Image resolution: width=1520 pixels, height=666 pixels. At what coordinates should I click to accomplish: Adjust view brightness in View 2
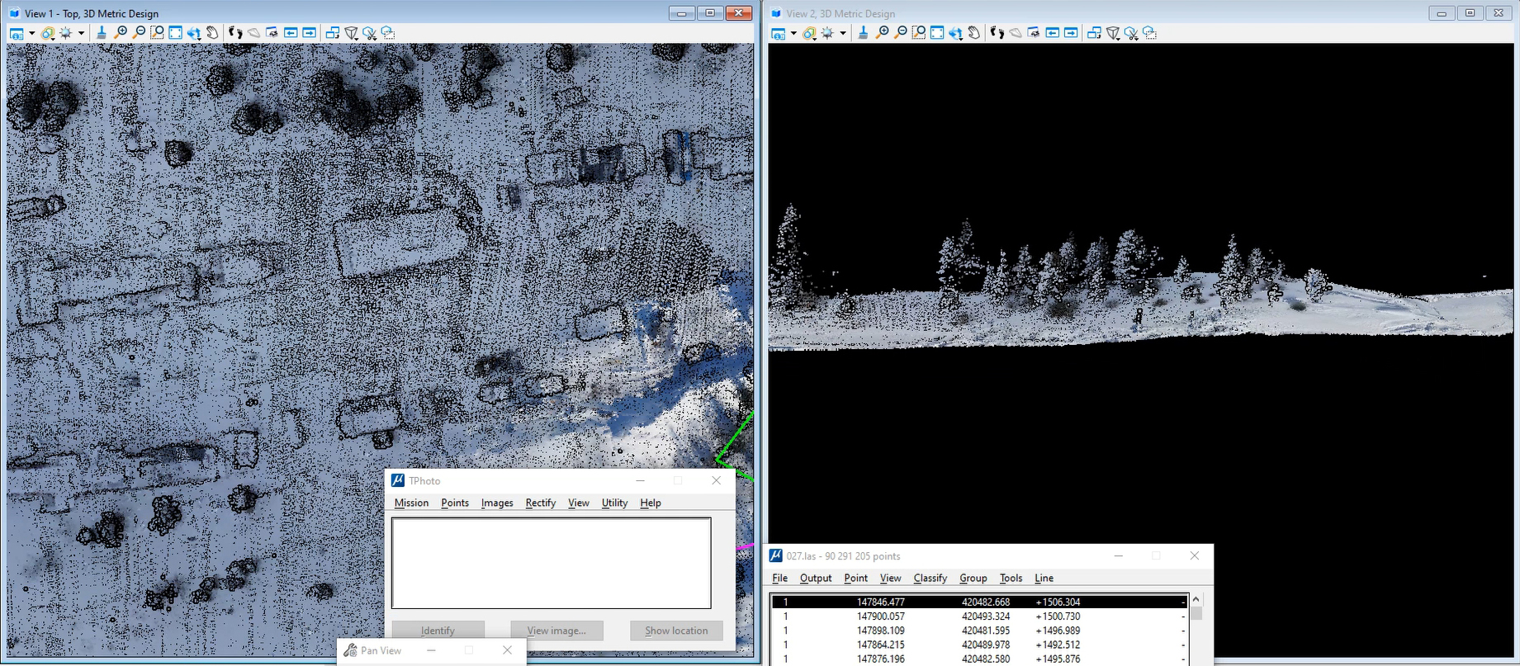point(828,33)
